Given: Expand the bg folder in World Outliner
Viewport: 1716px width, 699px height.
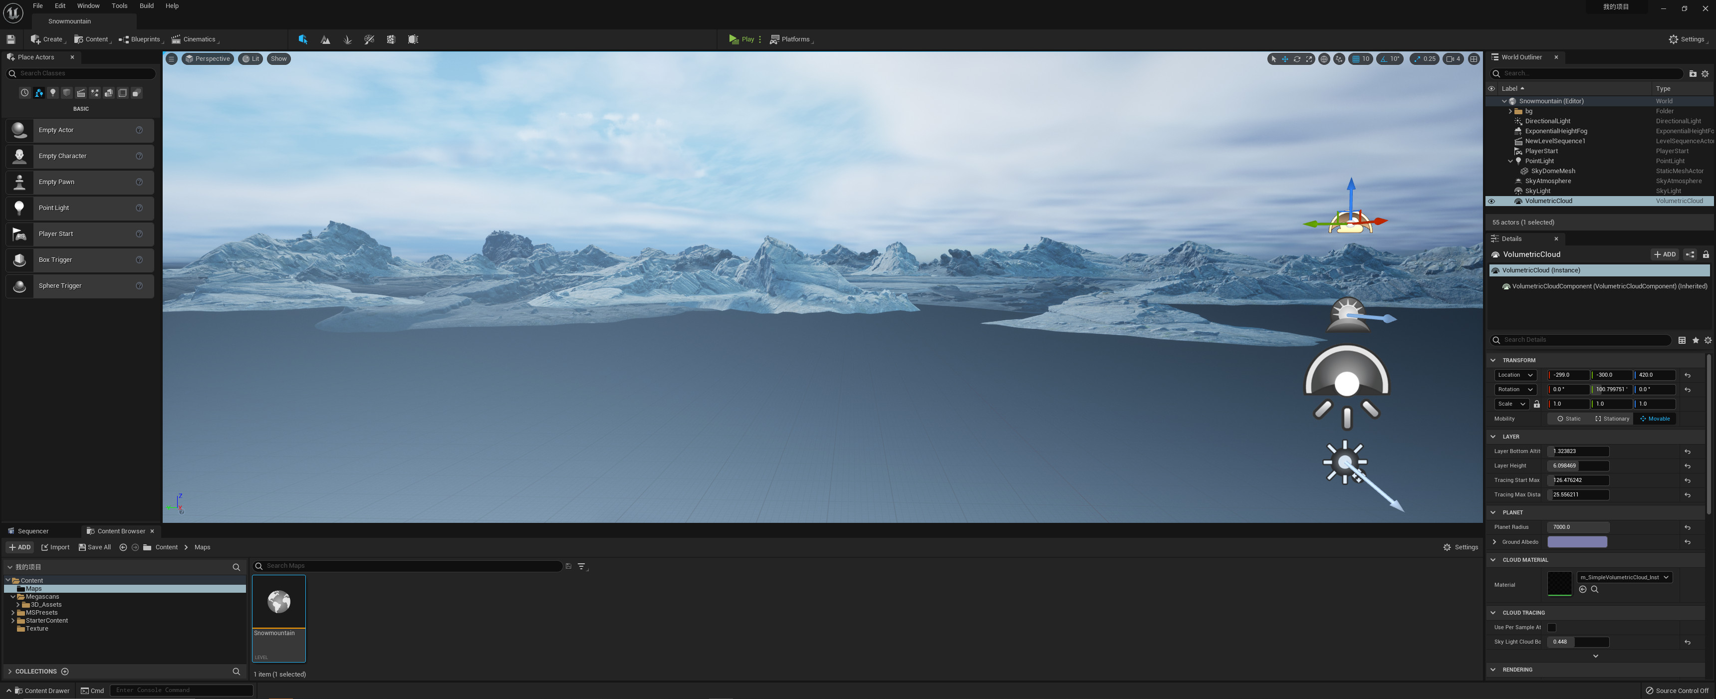Looking at the screenshot, I should (1510, 111).
